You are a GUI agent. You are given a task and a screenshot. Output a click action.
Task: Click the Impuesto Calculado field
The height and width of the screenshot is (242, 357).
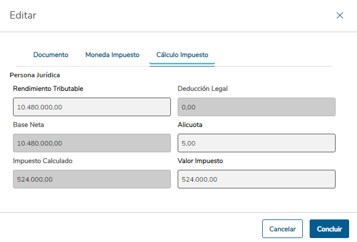91,179
